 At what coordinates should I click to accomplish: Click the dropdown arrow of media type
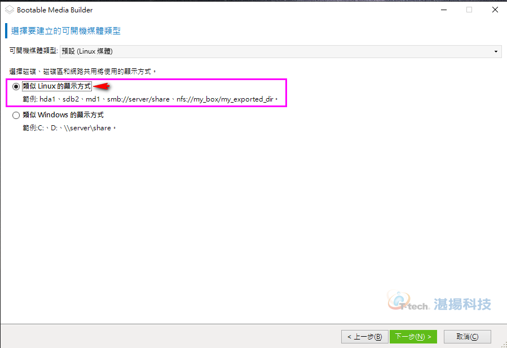point(496,52)
